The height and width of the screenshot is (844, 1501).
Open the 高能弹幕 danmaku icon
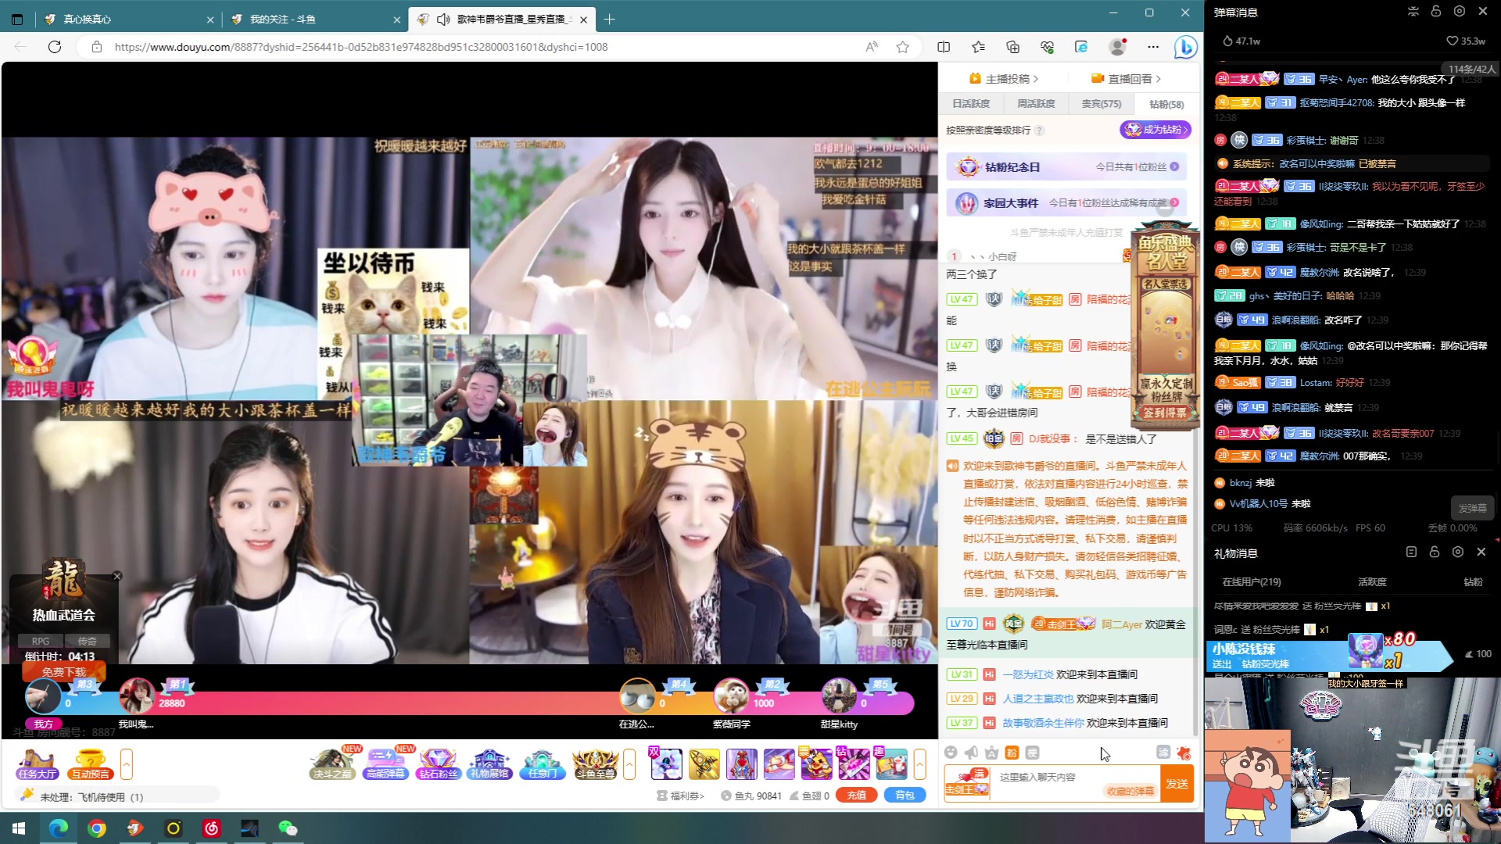[x=386, y=764]
